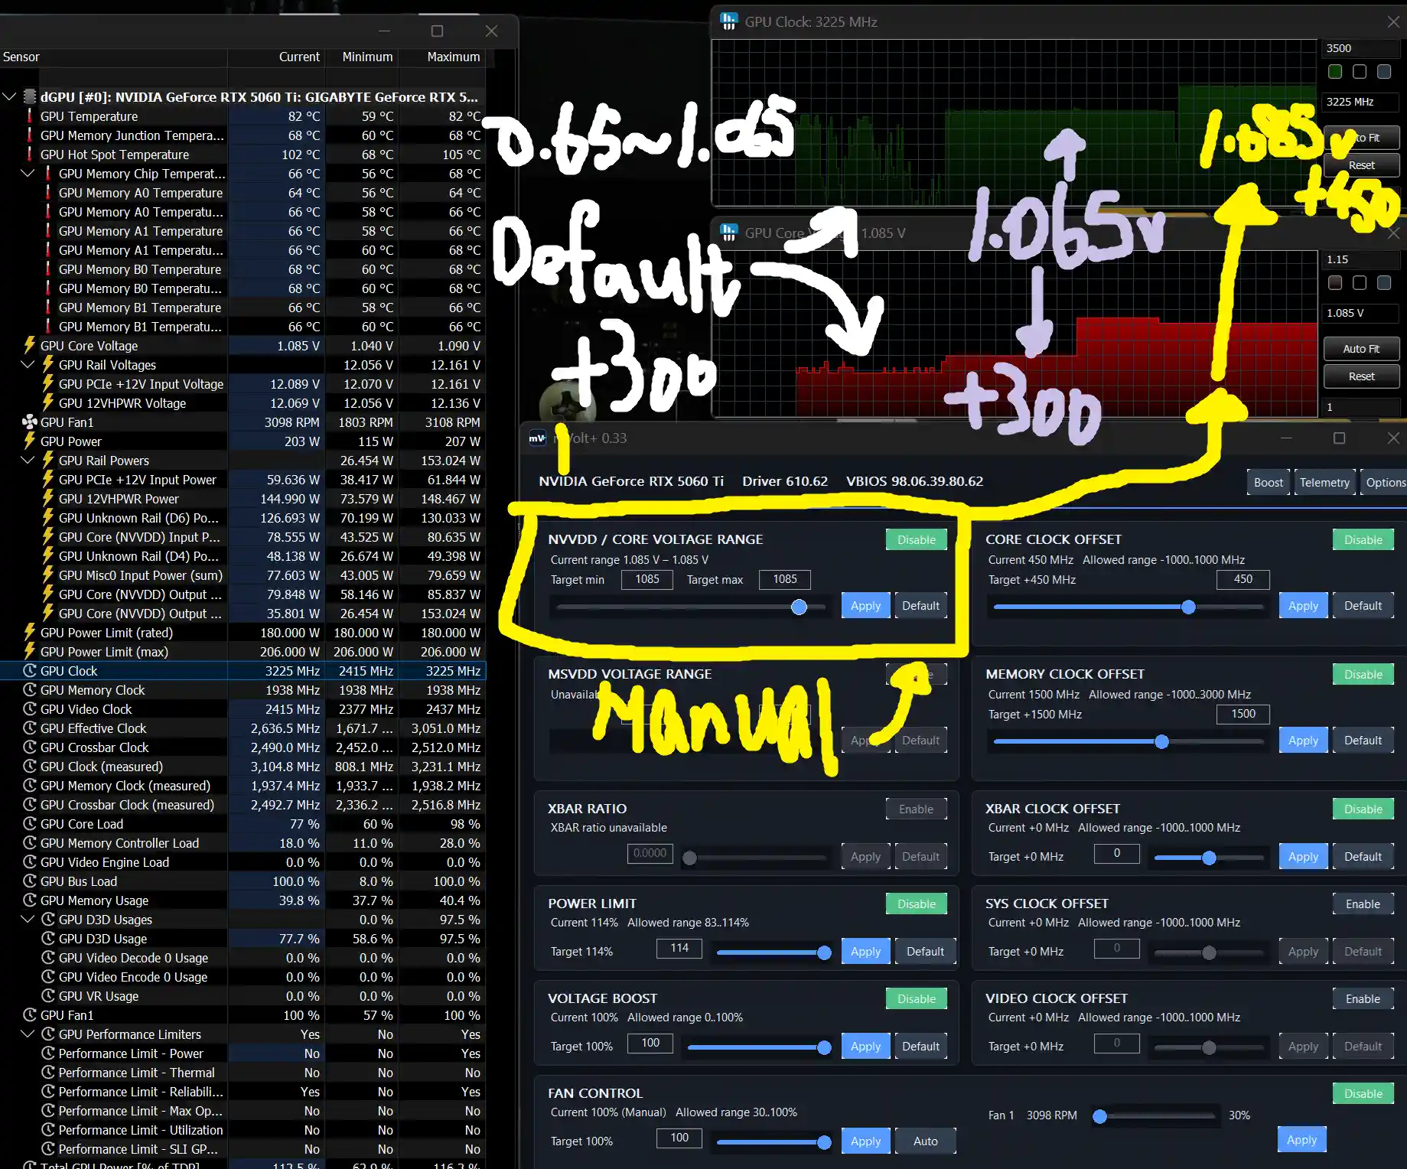Click the 3500 maximum field in GPU Clock graph

(x=1361, y=48)
